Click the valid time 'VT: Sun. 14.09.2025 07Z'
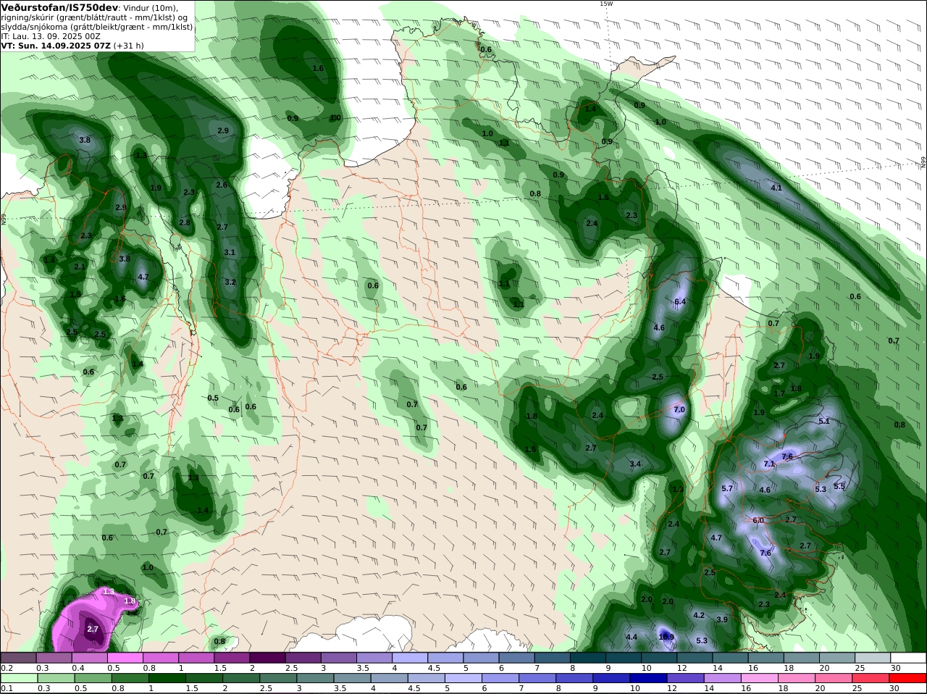This screenshot has height=694, width=927. point(55,45)
